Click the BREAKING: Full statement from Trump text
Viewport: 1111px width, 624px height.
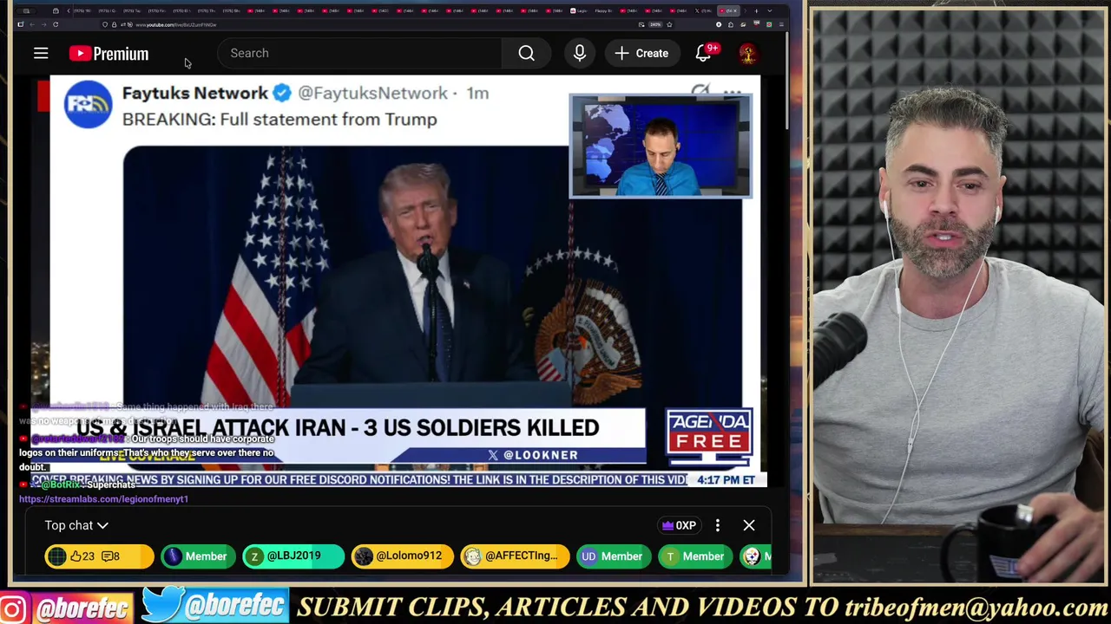(279, 120)
